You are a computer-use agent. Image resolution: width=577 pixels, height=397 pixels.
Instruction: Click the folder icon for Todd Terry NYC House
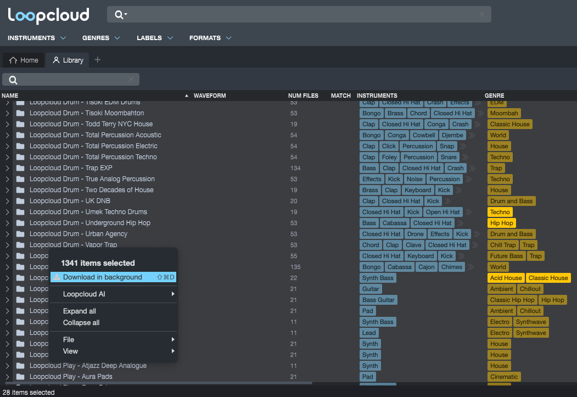21,124
